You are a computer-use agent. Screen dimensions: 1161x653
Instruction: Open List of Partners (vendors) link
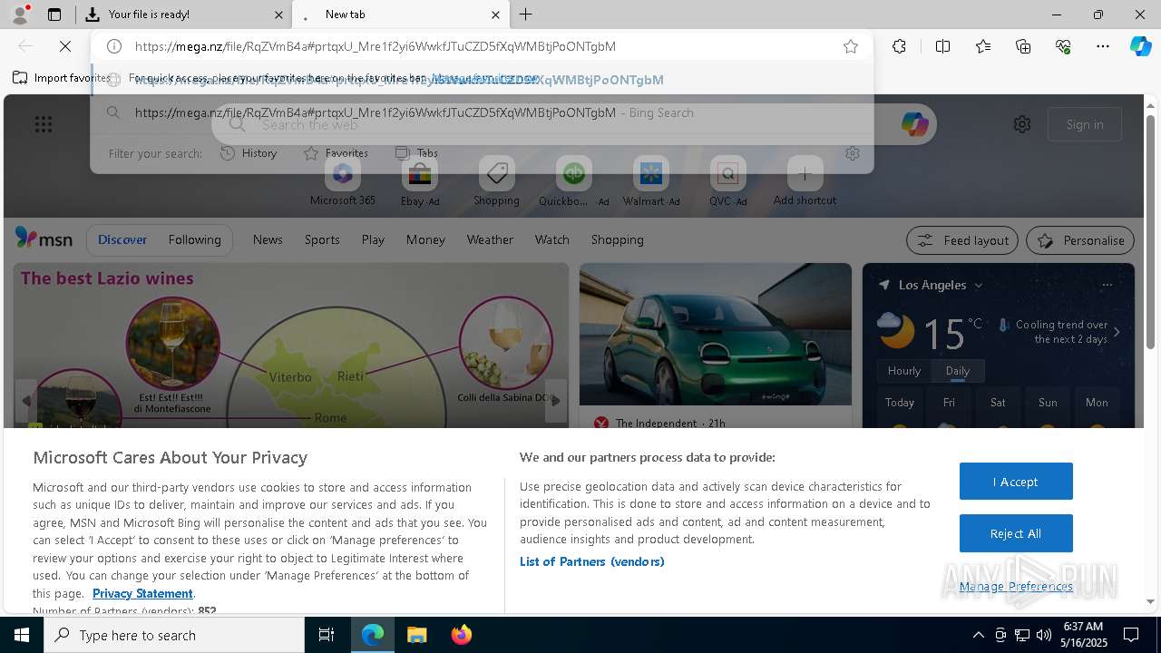[591, 561]
